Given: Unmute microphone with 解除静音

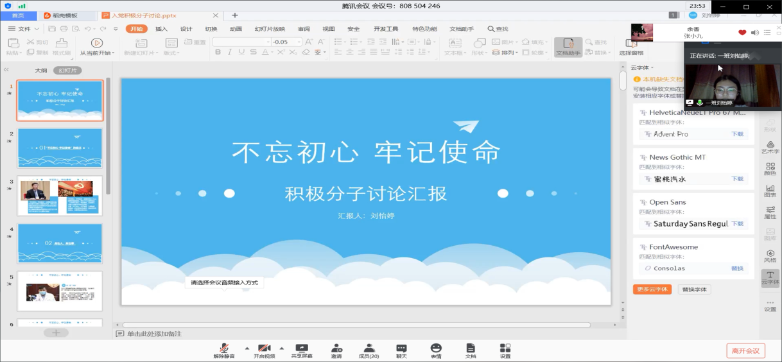Looking at the screenshot, I should pyautogui.click(x=224, y=350).
